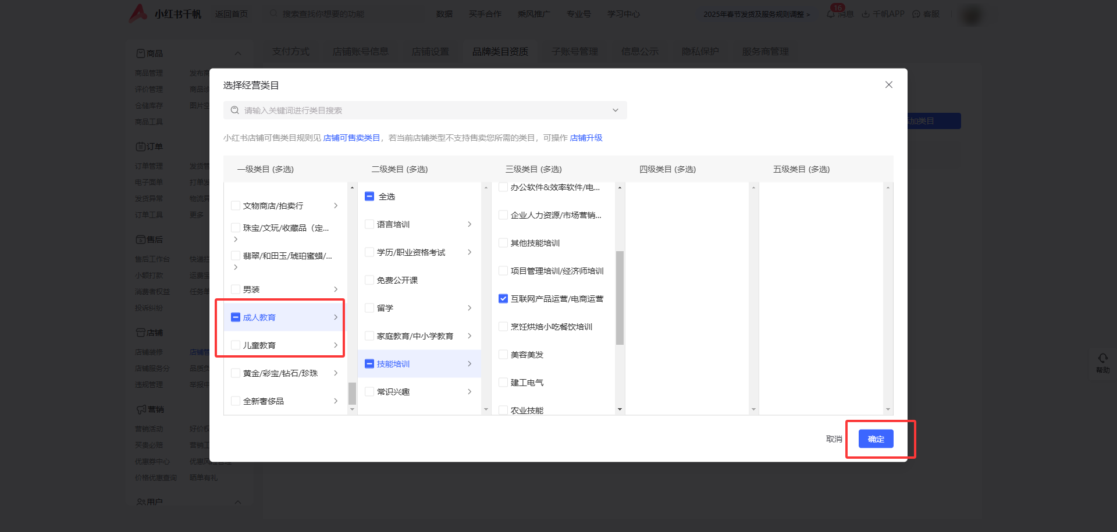Toggle the 成人教育 checkbox
Screen dimensions: 1117x532
pos(236,317)
